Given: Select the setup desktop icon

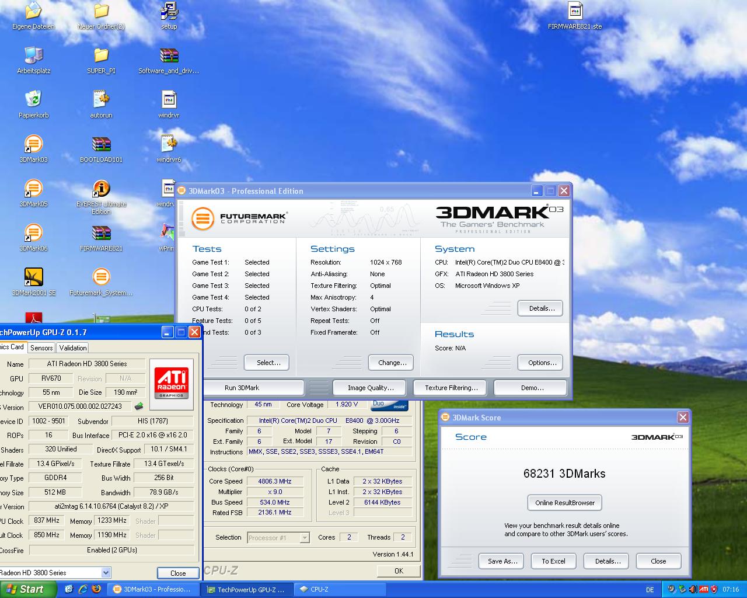Looking at the screenshot, I should tap(169, 11).
